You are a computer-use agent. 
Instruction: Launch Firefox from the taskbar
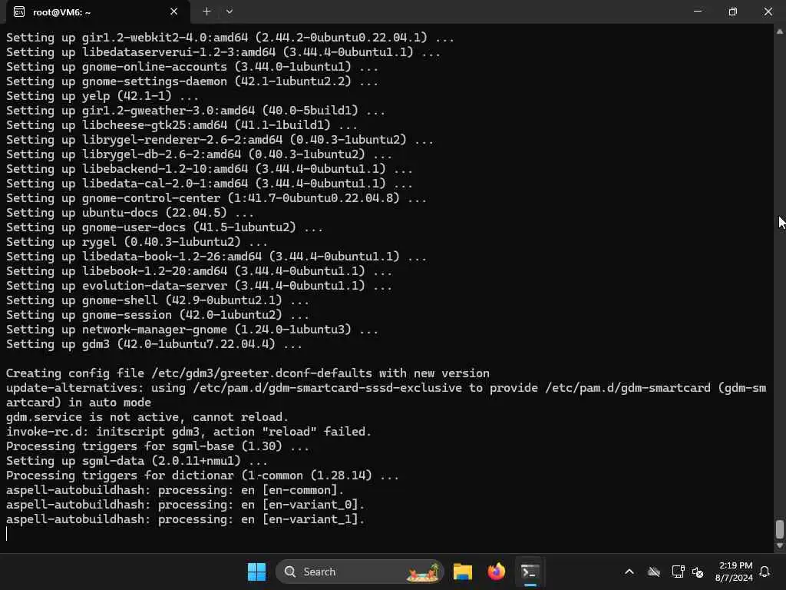click(x=497, y=572)
